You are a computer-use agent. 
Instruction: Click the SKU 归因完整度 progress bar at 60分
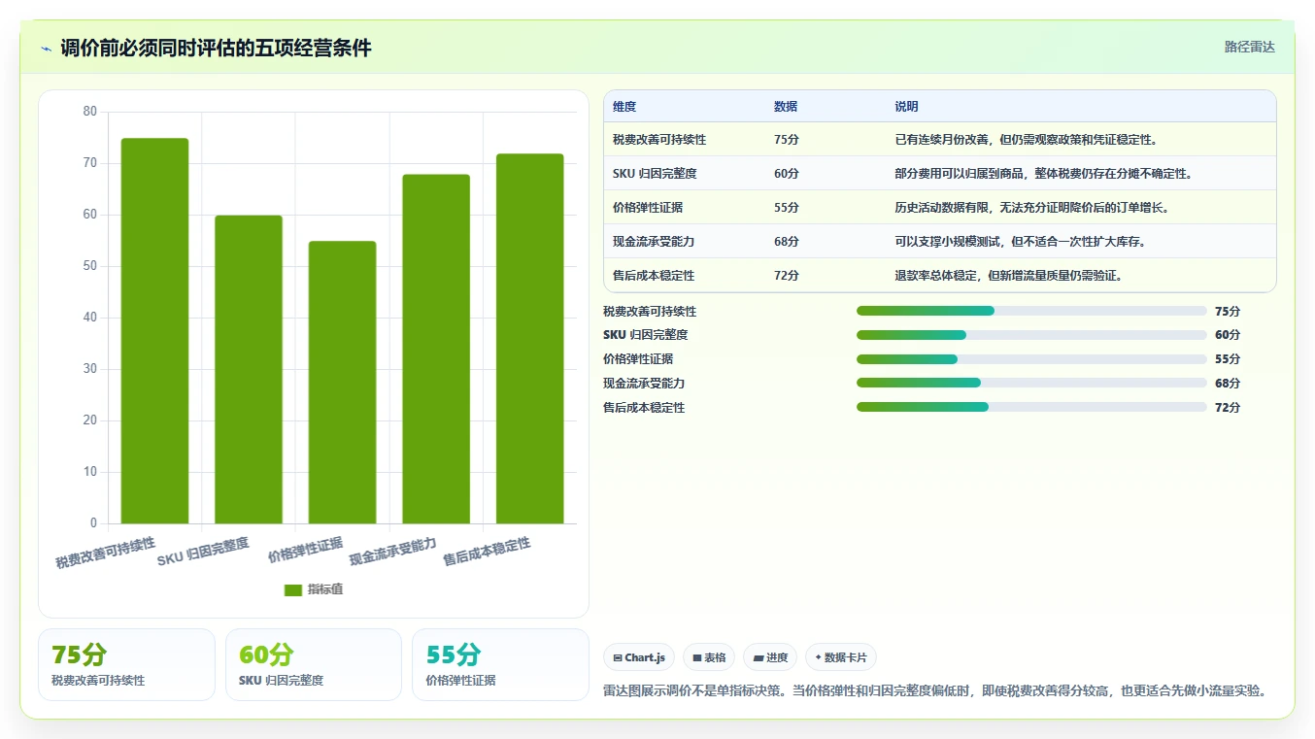pyautogui.click(x=1031, y=335)
